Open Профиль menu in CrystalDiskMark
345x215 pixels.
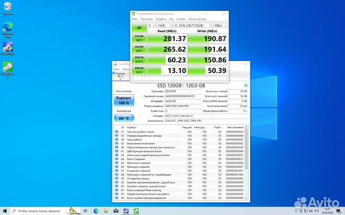coord(161,19)
